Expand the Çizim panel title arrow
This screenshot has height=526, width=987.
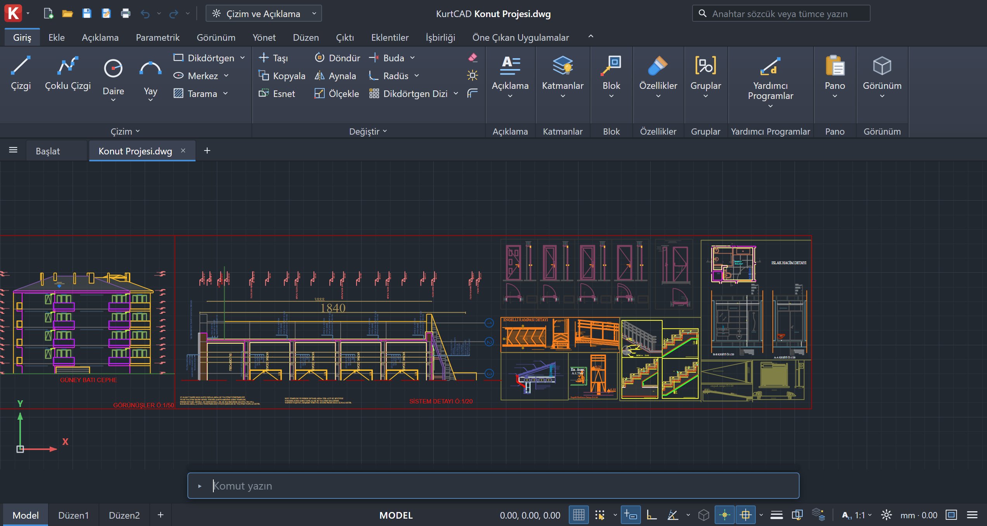(x=138, y=131)
